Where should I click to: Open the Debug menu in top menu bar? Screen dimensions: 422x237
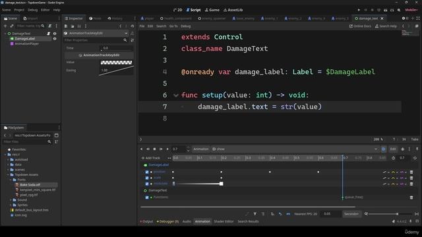click(32, 10)
